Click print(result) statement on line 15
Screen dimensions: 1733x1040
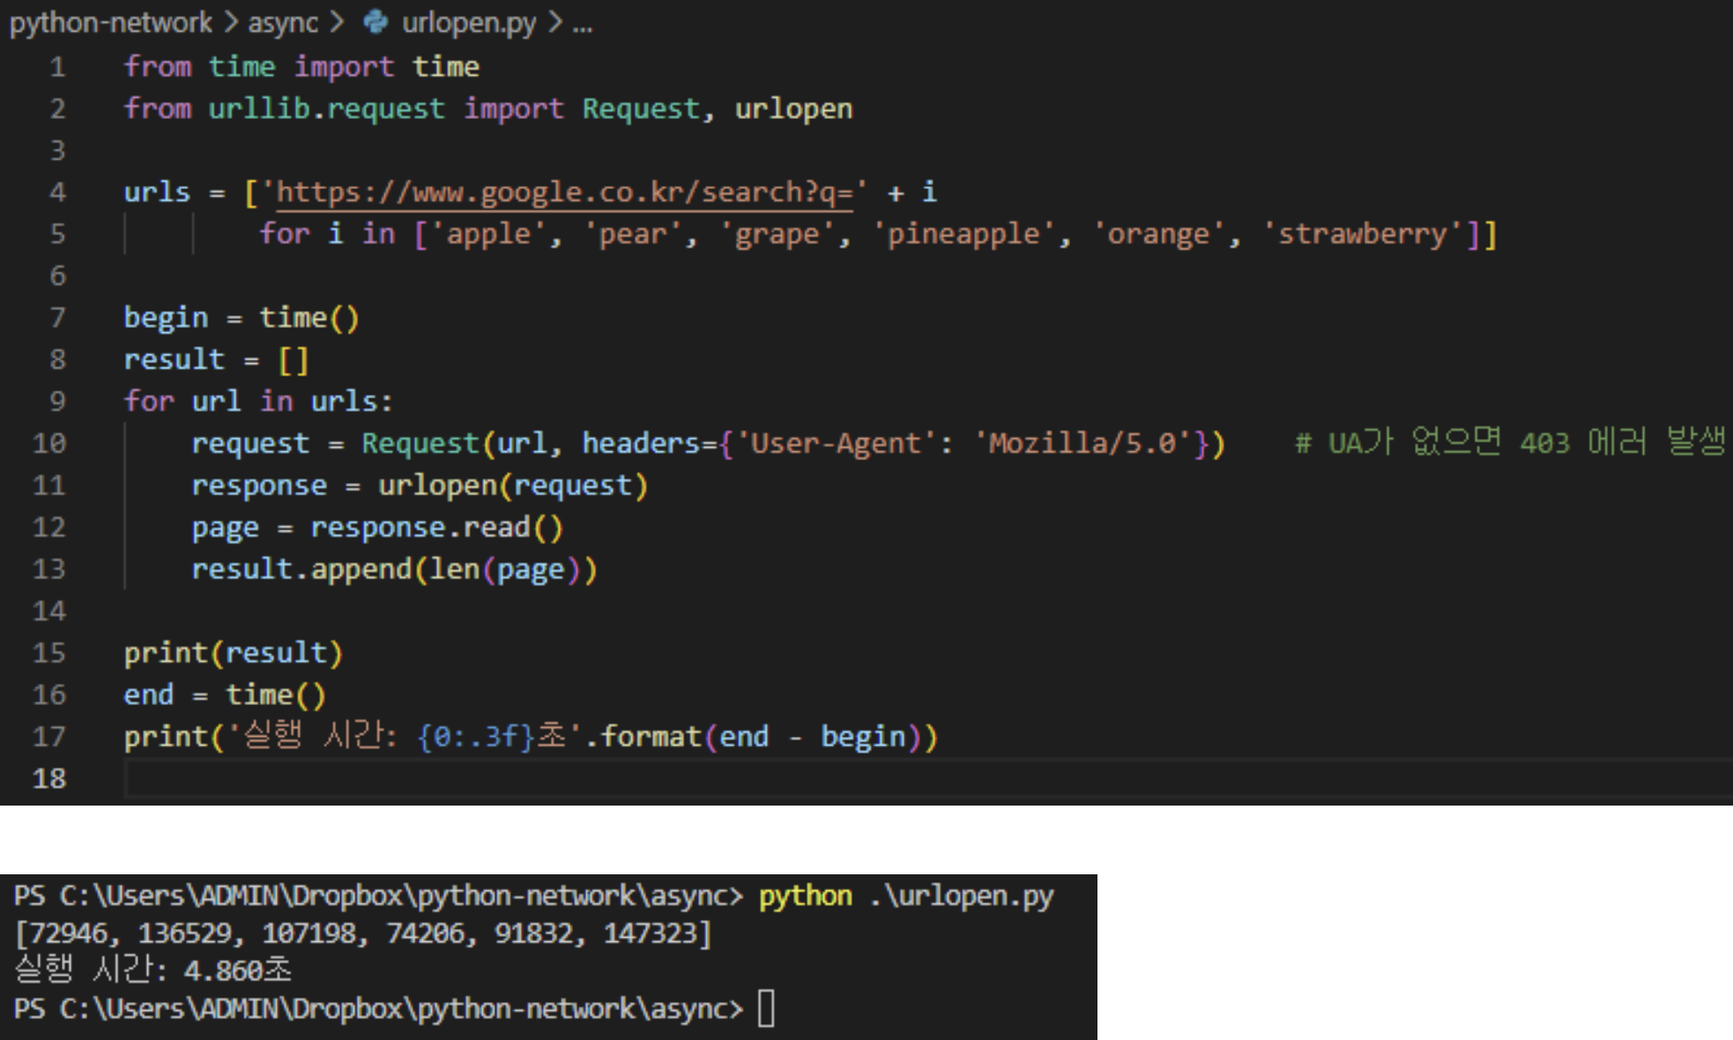233,653
